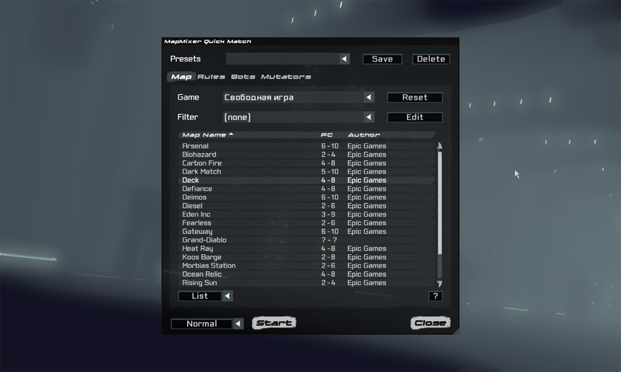The width and height of the screenshot is (621, 372).
Task: Open the Normal difficulty dropdown arrow
Action: tap(238, 324)
